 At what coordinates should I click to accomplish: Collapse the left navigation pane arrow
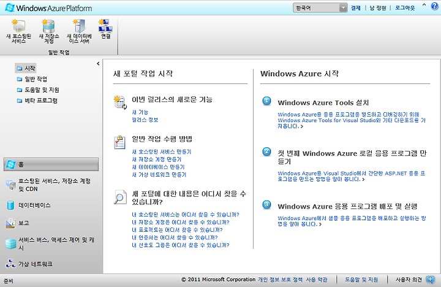pyautogui.click(x=98, y=64)
